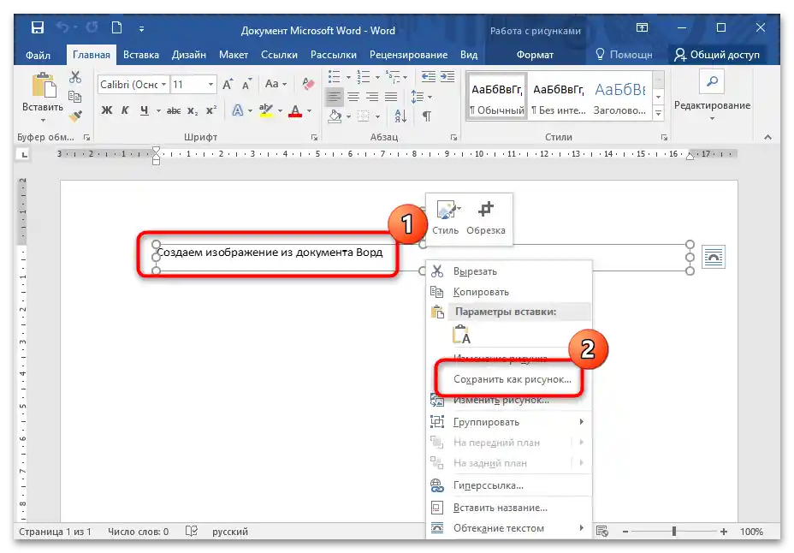The image size is (794, 553).
Task: Open the Файл tab
Action: click(38, 55)
